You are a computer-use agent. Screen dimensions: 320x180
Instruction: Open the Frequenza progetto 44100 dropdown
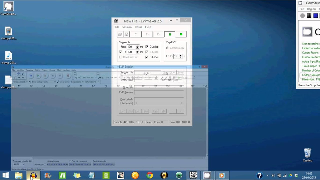tap(18, 164)
